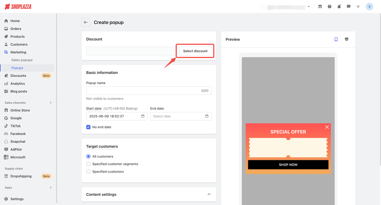This screenshot has width=381, height=205.
Task: Open the help question mark icon
Action: (x=330, y=7)
